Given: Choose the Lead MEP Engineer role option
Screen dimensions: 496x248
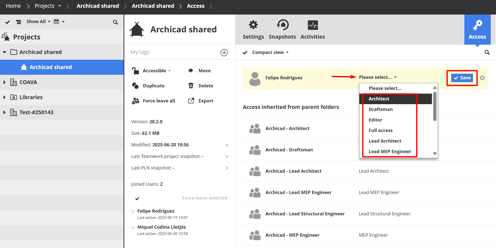Looking at the screenshot, I should pos(396,151).
